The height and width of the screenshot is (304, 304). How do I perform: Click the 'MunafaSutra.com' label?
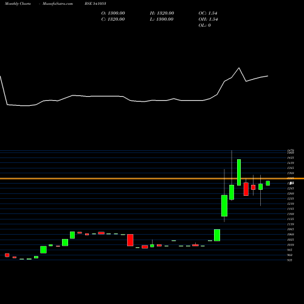pyautogui.click(x=58, y=4)
